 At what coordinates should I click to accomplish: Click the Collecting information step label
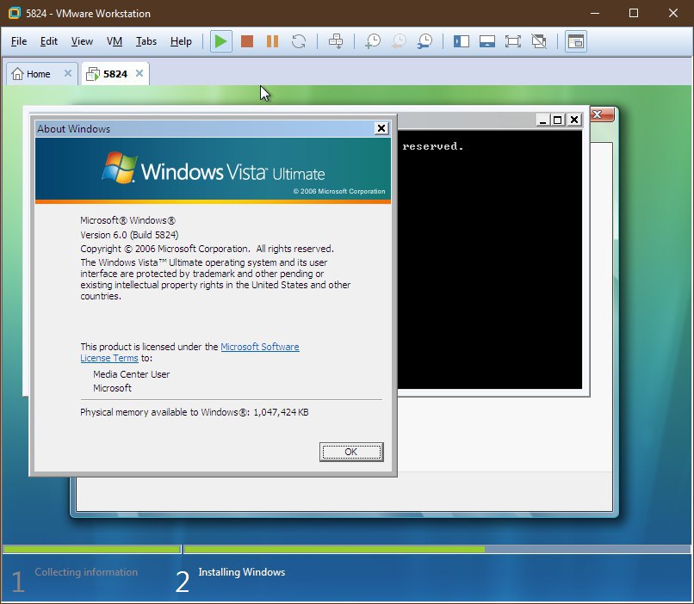point(86,571)
